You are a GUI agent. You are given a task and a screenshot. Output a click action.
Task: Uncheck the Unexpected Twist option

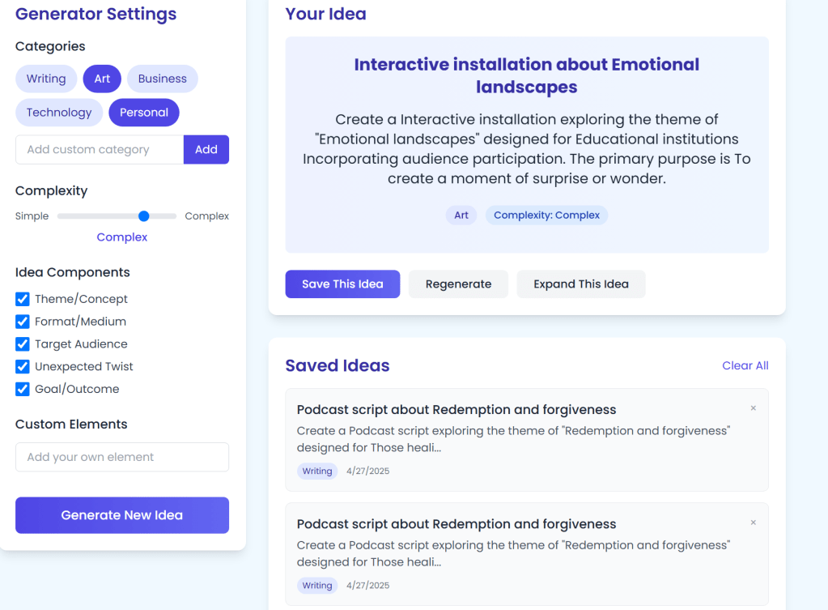click(23, 367)
